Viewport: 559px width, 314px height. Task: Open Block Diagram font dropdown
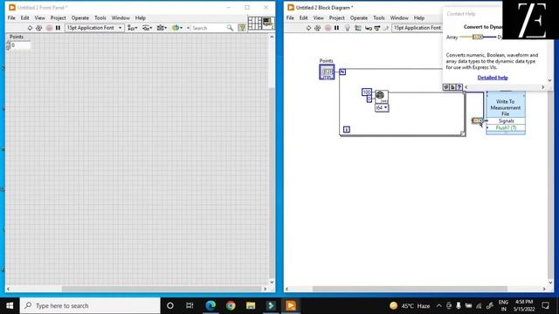[418, 28]
